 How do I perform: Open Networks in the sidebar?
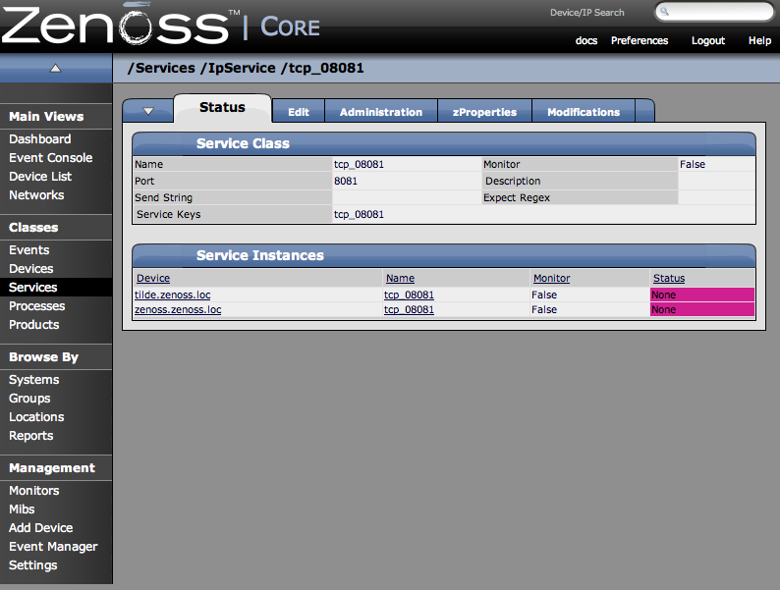(x=36, y=194)
